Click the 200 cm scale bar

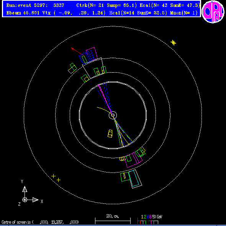pyautogui.click(x=113, y=221)
